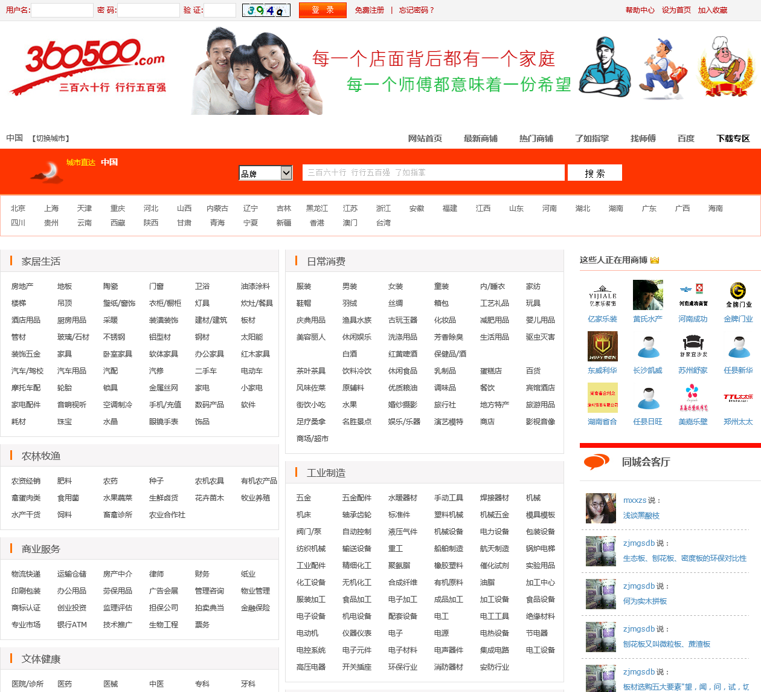Screen dimensions: 761x692
Task: Open 刨花板又叫微粒板、蔗渣板 post link
Action: click(x=667, y=644)
